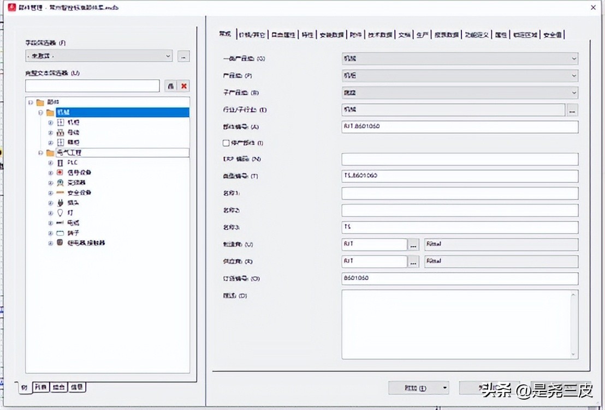
Task: Expand the plug tree node
Action: tap(51, 203)
